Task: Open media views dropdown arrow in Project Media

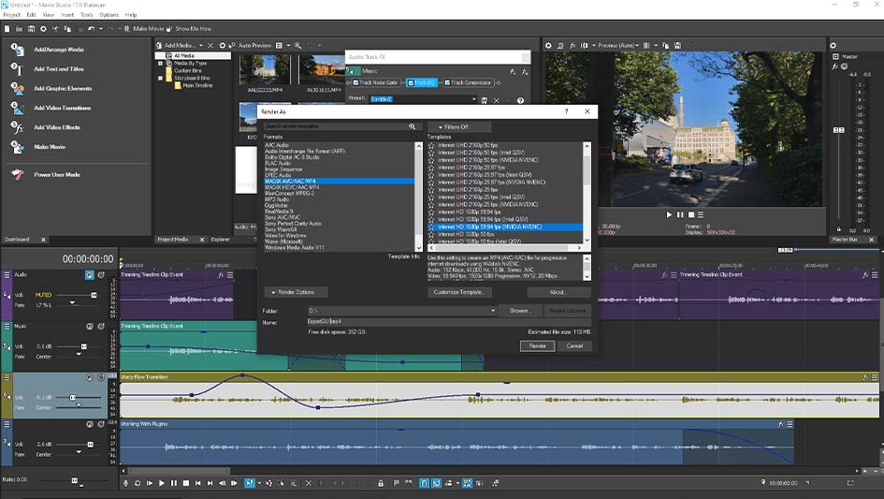Action: point(288,45)
